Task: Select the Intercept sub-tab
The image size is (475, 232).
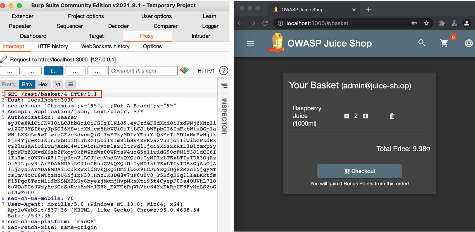Action: [14, 46]
